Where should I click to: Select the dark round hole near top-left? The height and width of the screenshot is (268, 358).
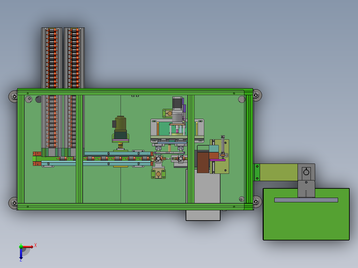39,100
